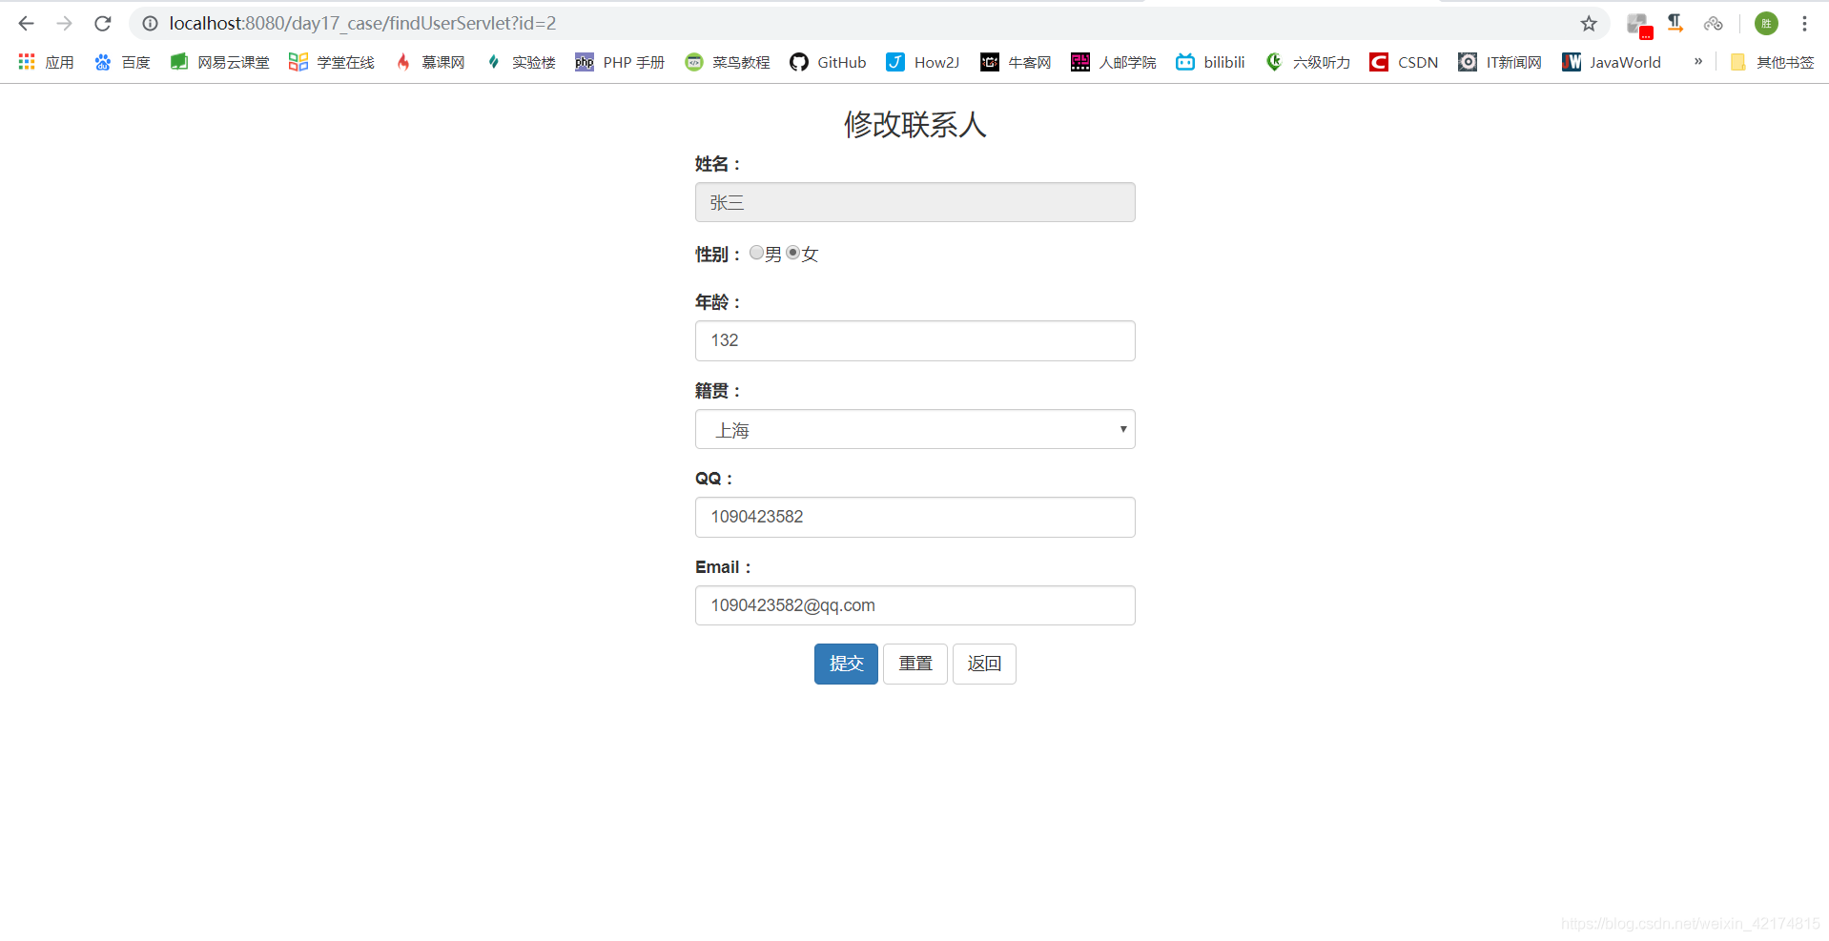Click the 性别 field label
This screenshot has height=941, width=1829.
718,255
